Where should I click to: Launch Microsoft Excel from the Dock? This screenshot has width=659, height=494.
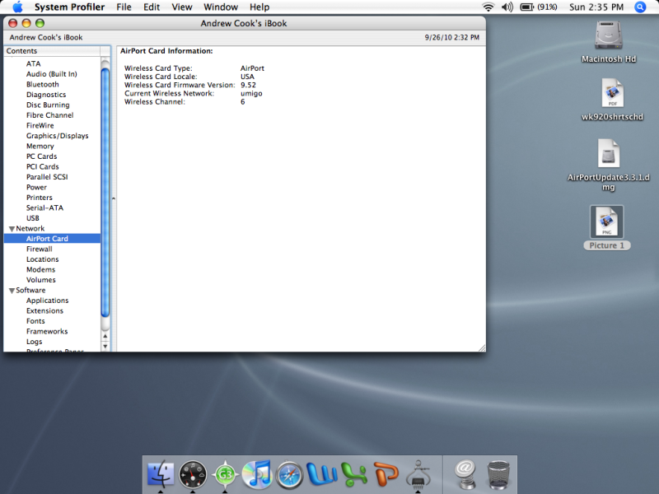(354, 475)
